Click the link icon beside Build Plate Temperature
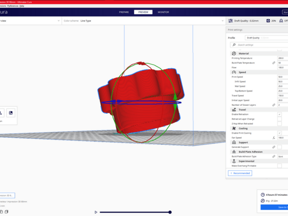 point(274,63)
